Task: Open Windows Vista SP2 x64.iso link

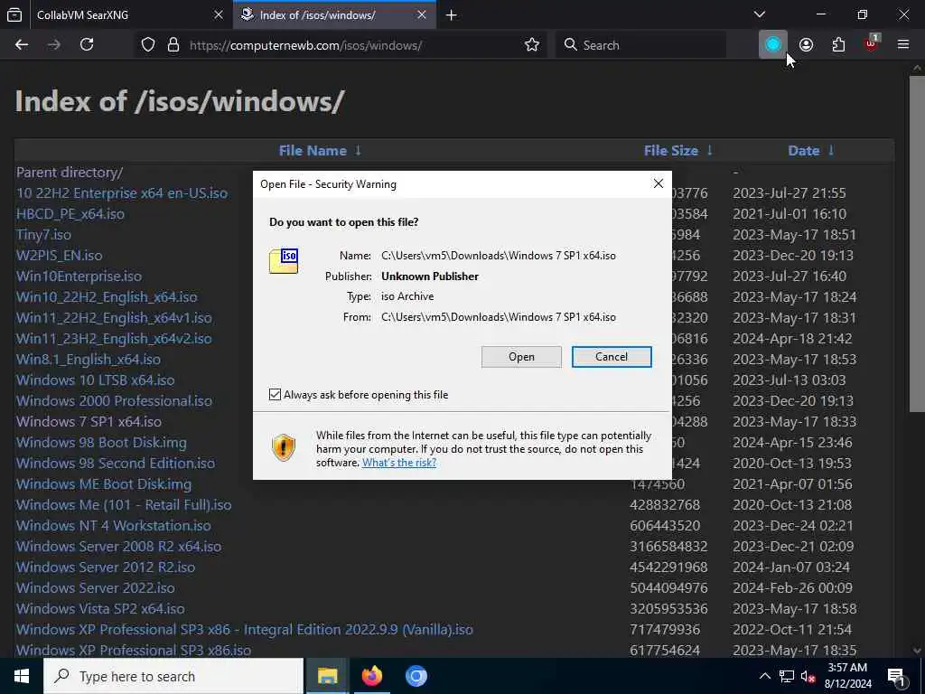Action: [x=100, y=608]
